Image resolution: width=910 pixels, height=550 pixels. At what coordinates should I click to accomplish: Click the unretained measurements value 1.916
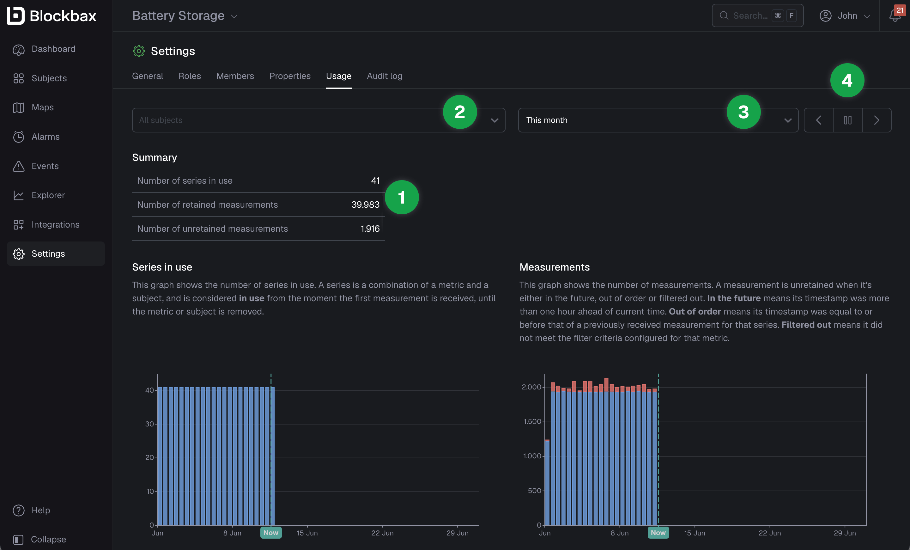click(370, 229)
